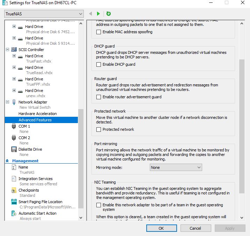Toggle the router advertisement guard checkbox
This screenshot has height=236, width=250.
[99, 97]
